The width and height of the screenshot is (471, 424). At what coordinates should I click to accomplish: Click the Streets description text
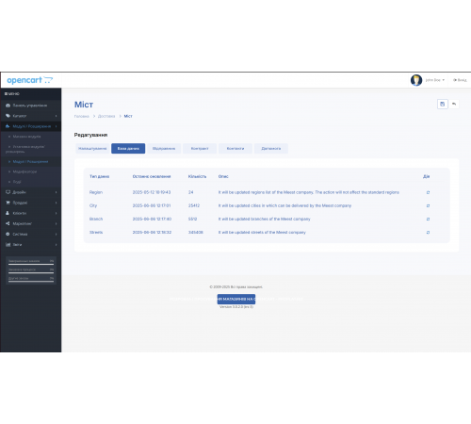coord(262,233)
